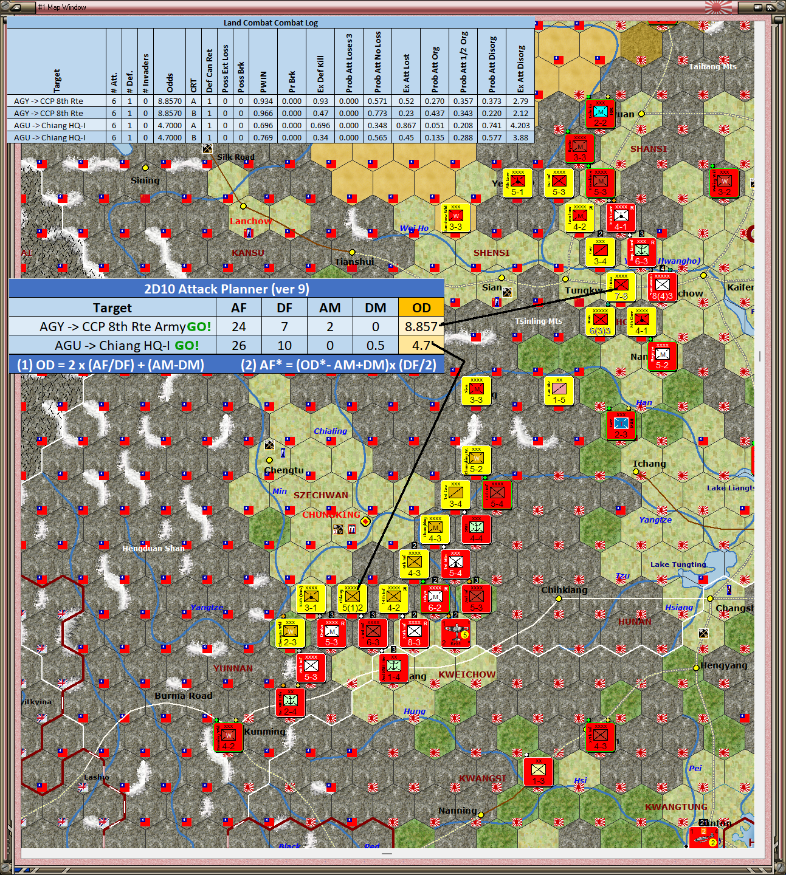
Task: Select the red 8(4)3 HQ counter
Action: tap(662, 287)
